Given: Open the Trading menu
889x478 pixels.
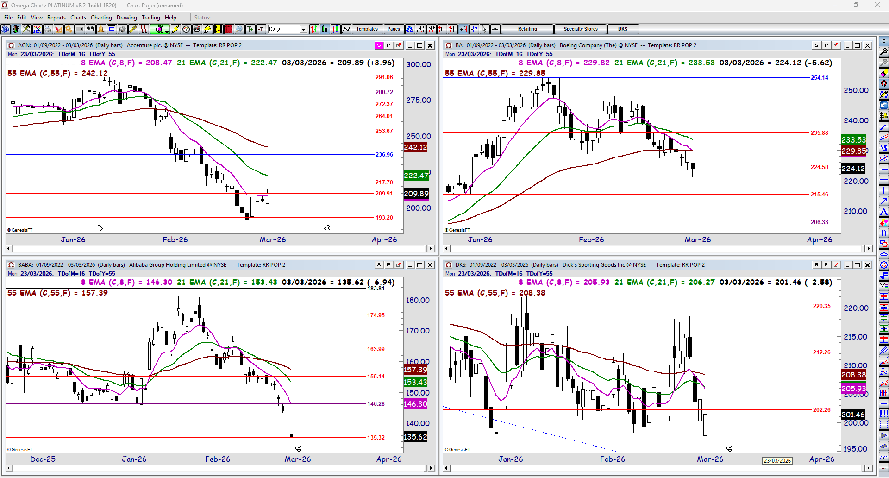Looking at the screenshot, I should tap(151, 18).
